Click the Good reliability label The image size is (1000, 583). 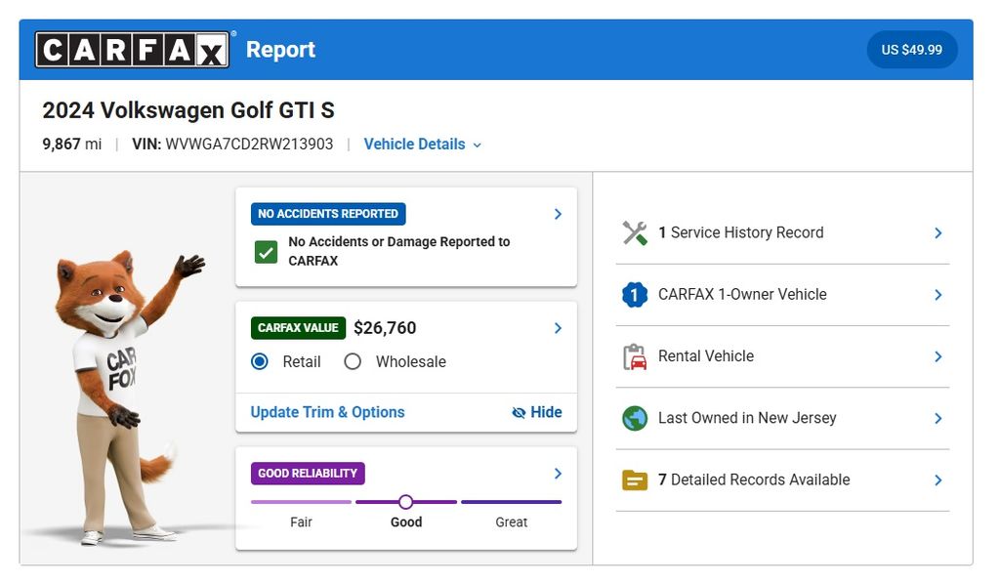tap(406, 522)
